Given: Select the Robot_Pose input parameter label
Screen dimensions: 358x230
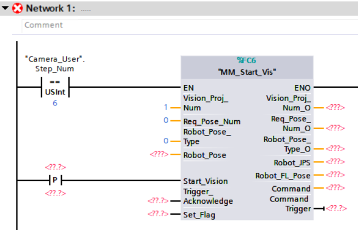Looking at the screenshot, I should pos(205,155).
